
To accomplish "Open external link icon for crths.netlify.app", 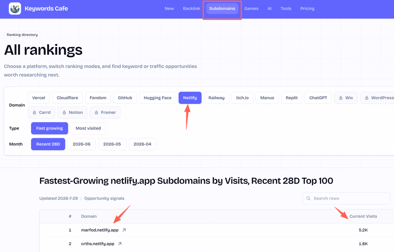I will [x=120, y=244].
